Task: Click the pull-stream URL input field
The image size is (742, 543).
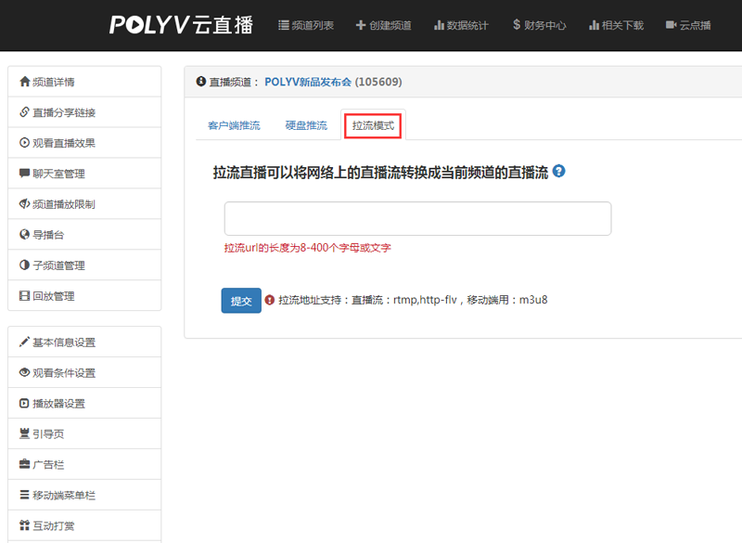Action: pyautogui.click(x=417, y=218)
